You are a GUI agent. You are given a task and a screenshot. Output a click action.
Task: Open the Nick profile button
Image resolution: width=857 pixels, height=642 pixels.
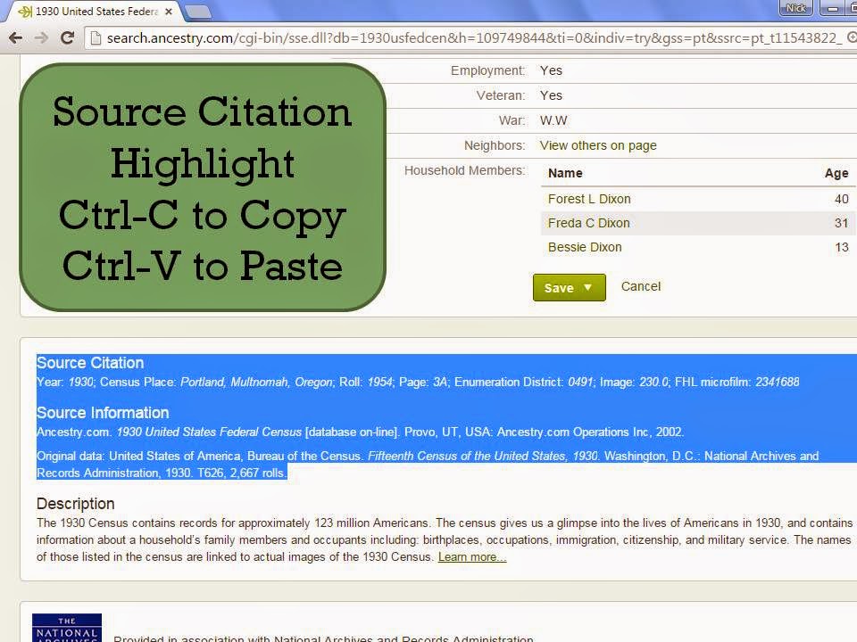click(794, 8)
